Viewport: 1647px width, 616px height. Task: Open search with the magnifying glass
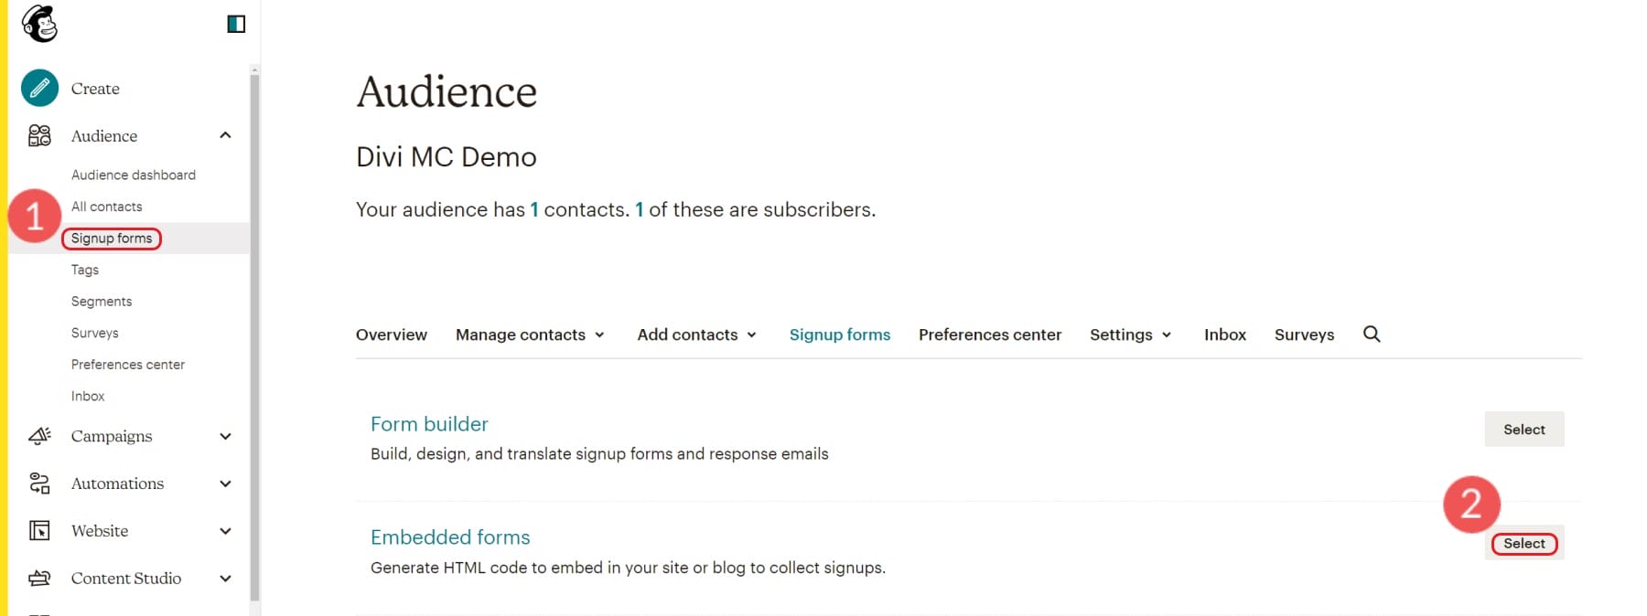point(1371,334)
